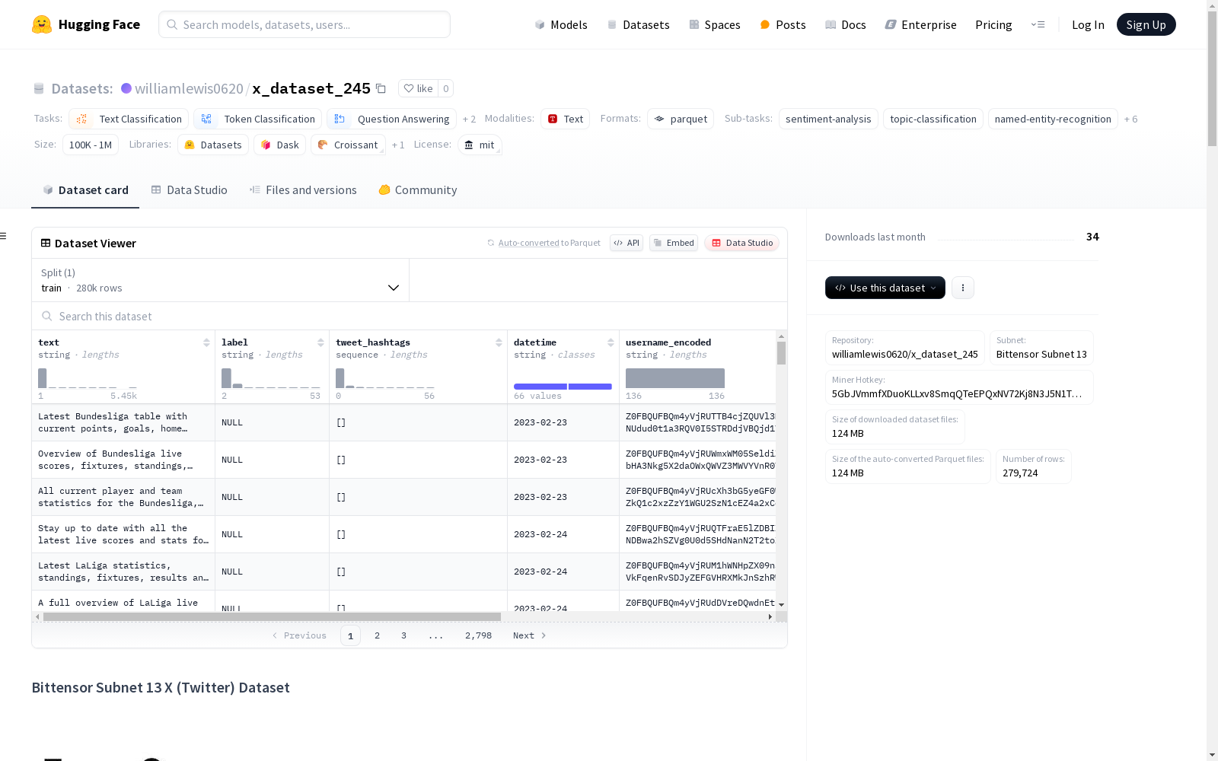Click the Text Classification task icon
1218x761 pixels.
[82, 119]
